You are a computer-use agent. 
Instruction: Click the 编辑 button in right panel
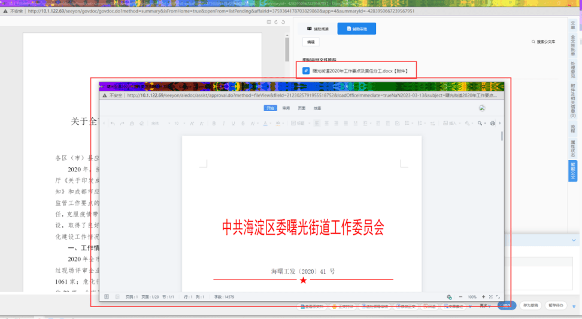click(x=311, y=42)
